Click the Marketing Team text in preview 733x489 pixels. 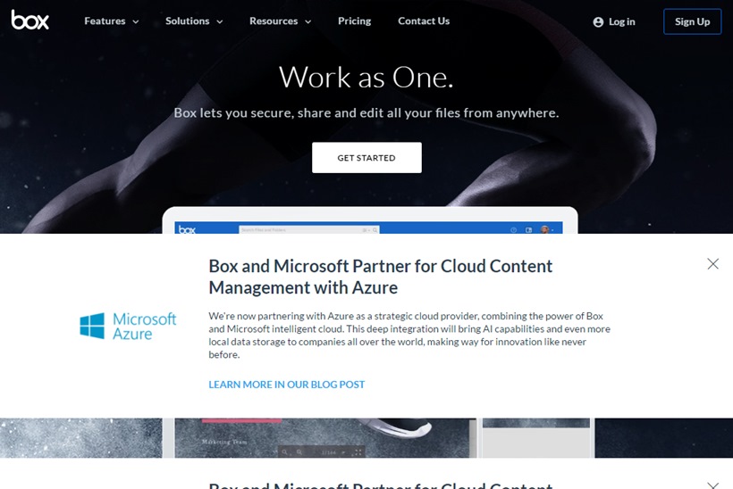[224, 442]
